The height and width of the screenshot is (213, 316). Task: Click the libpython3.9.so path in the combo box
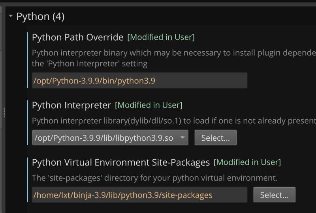[103, 138]
